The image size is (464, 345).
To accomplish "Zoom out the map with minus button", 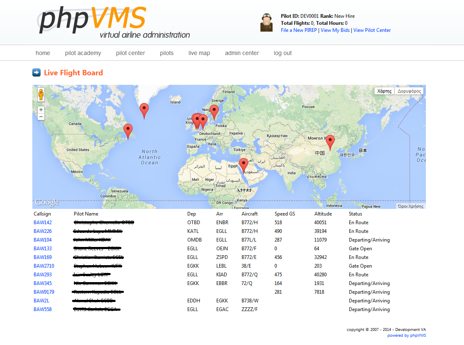I will [x=41, y=117].
